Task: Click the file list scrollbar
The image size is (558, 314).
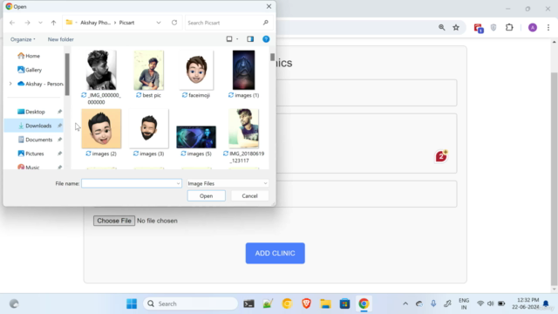Action: point(272,57)
